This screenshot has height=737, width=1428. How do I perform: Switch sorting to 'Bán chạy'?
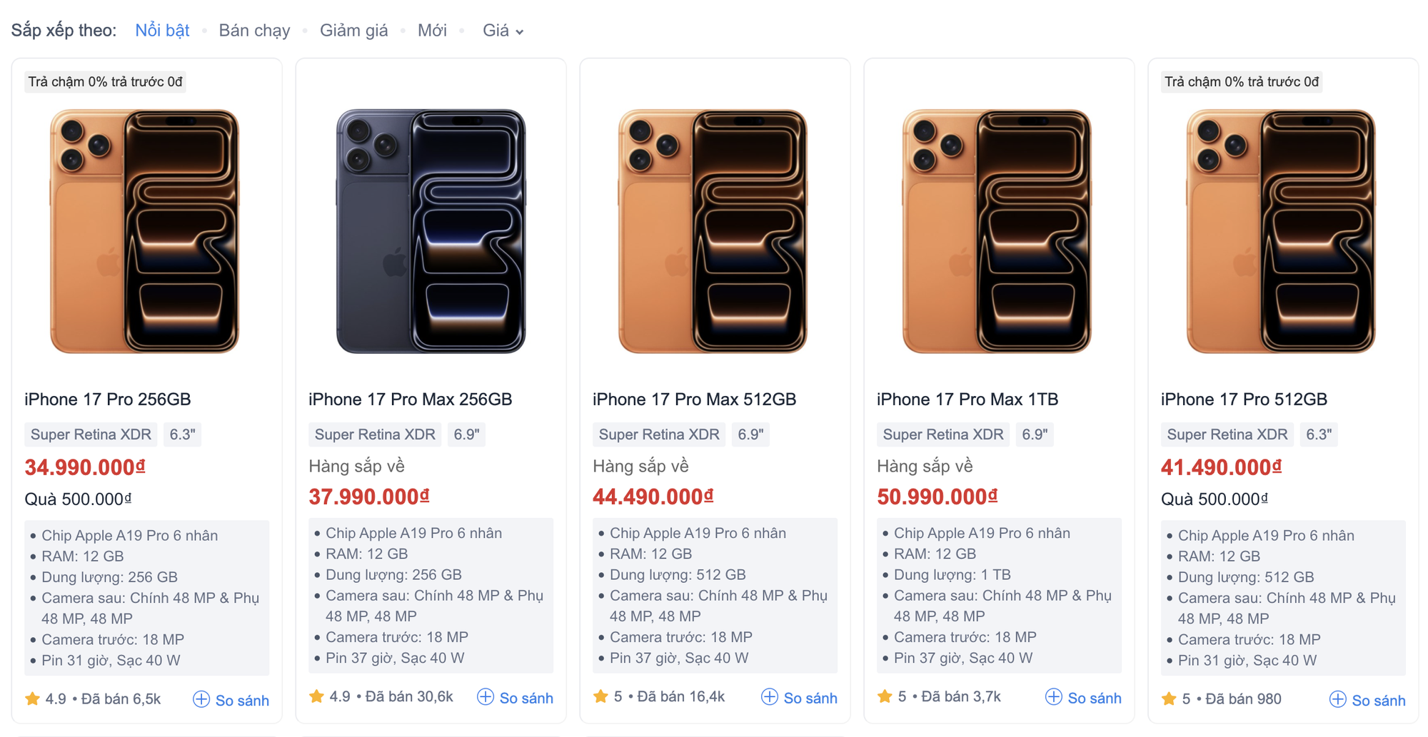pyautogui.click(x=254, y=30)
